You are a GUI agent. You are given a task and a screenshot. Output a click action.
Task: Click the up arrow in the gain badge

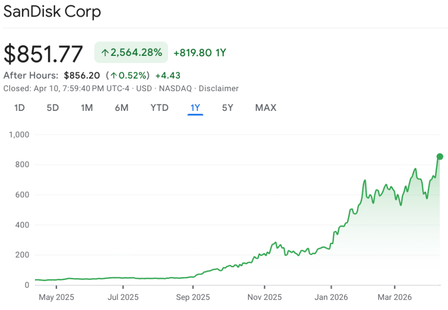(105, 53)
